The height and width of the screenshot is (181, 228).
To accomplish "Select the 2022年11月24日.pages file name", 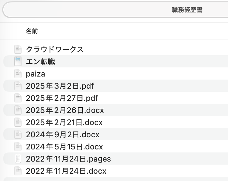I will pos(68,159).
